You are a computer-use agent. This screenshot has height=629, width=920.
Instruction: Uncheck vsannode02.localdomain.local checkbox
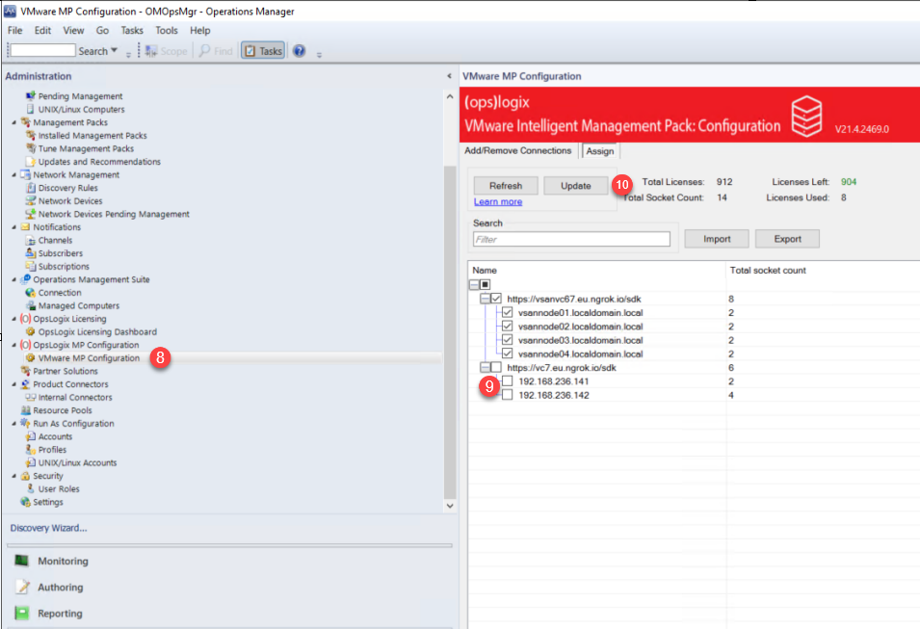508,327
